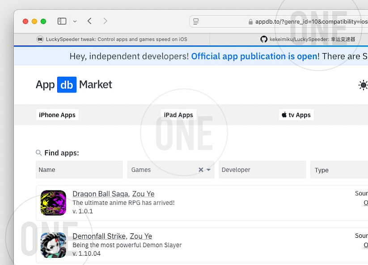Image resolution: width=368 pixels, height=265 pixels.
Task: Toggle the Safari sidebar icon
Action: pos(62,21)
